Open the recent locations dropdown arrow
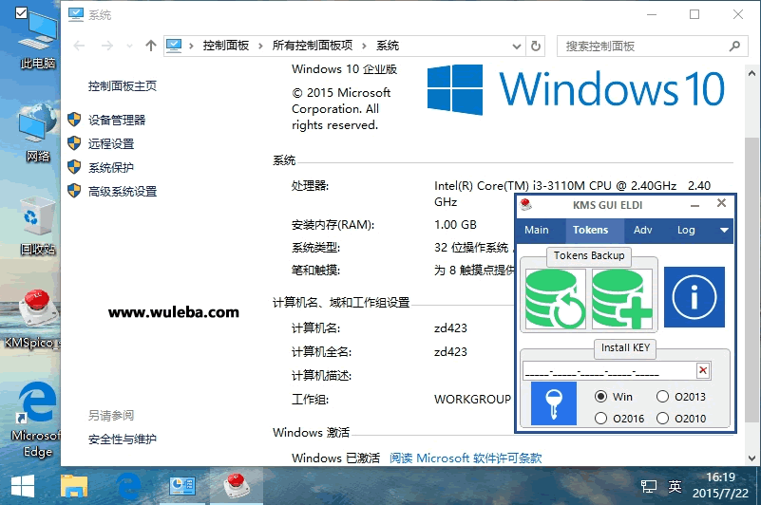Image resolution: width=761 pixels, height=505 pixels. [129, 47]
